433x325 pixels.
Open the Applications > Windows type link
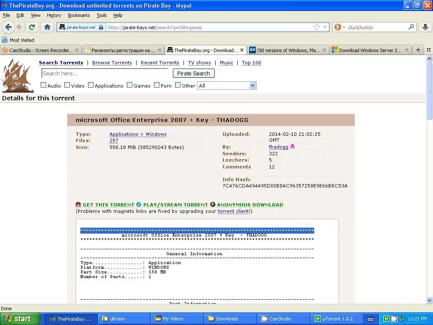tap(138, 134)
